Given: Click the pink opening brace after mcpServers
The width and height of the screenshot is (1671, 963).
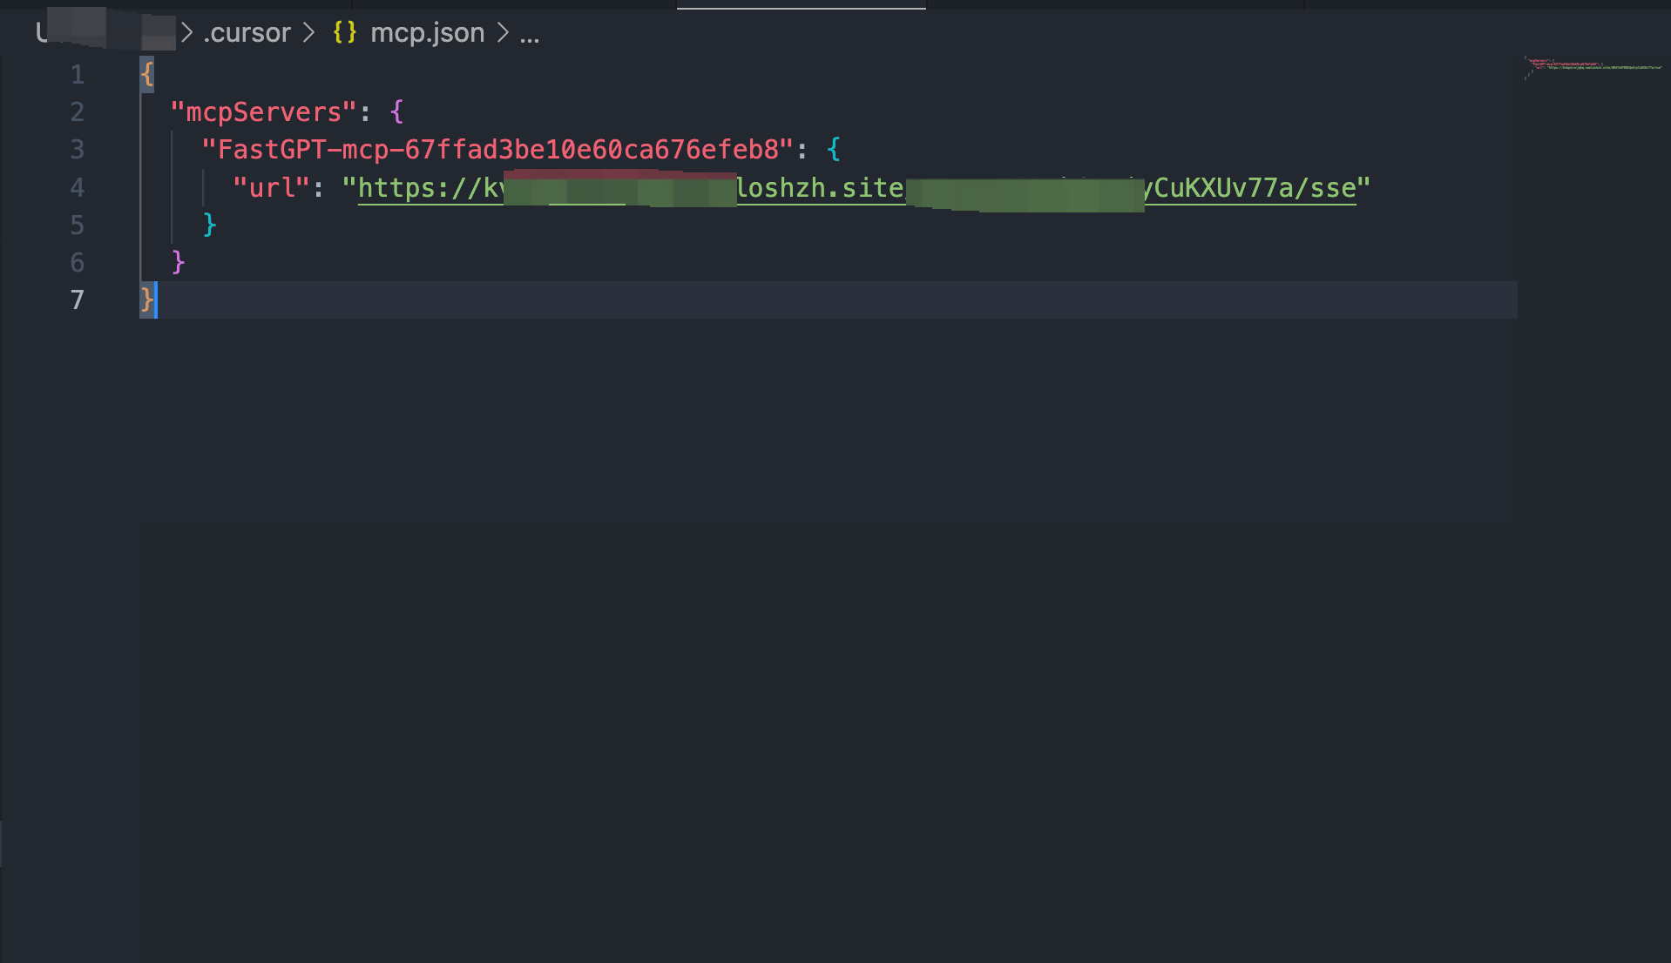Looking at the screenshot, I should point(397,112).
